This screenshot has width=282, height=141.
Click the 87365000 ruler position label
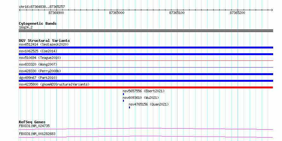[117, 13]
